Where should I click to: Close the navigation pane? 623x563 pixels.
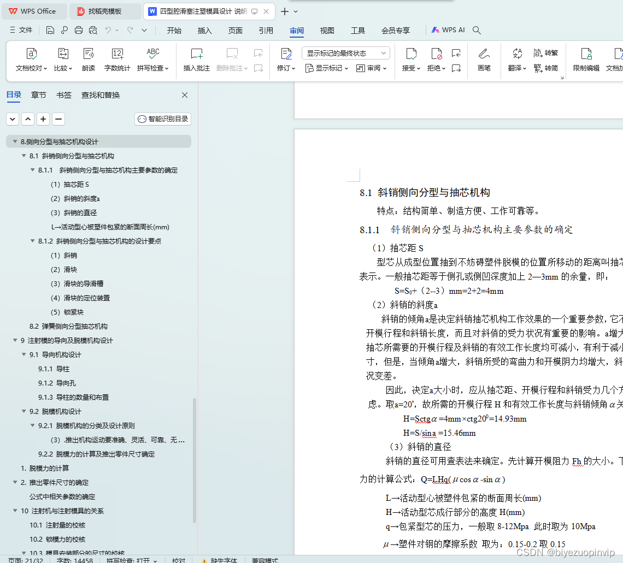tap(185, 95)
